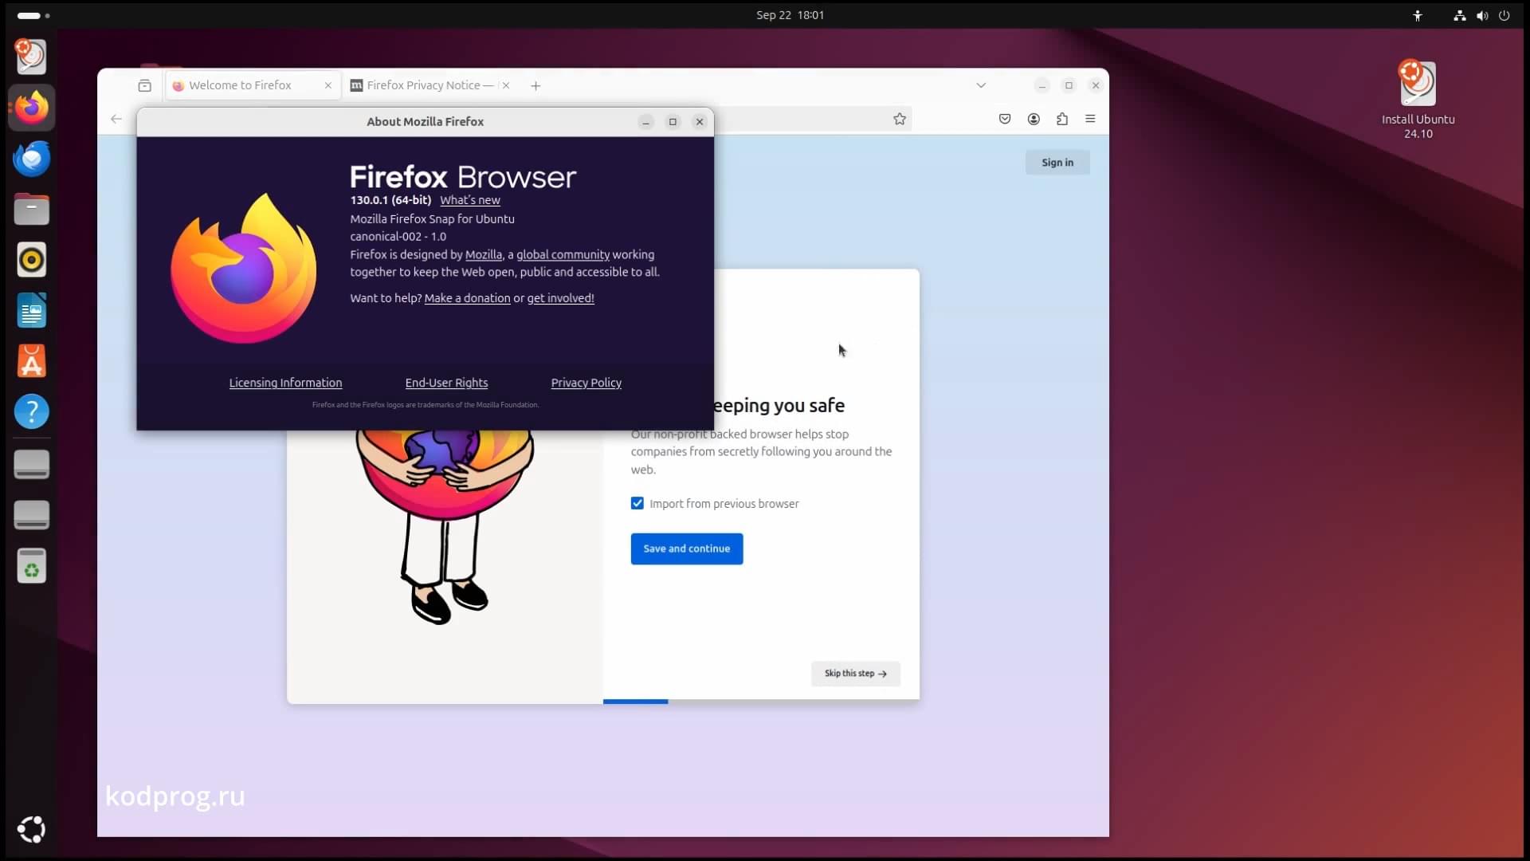Click the canonical-002 - 1.0 text

click(x=398, y=237)
